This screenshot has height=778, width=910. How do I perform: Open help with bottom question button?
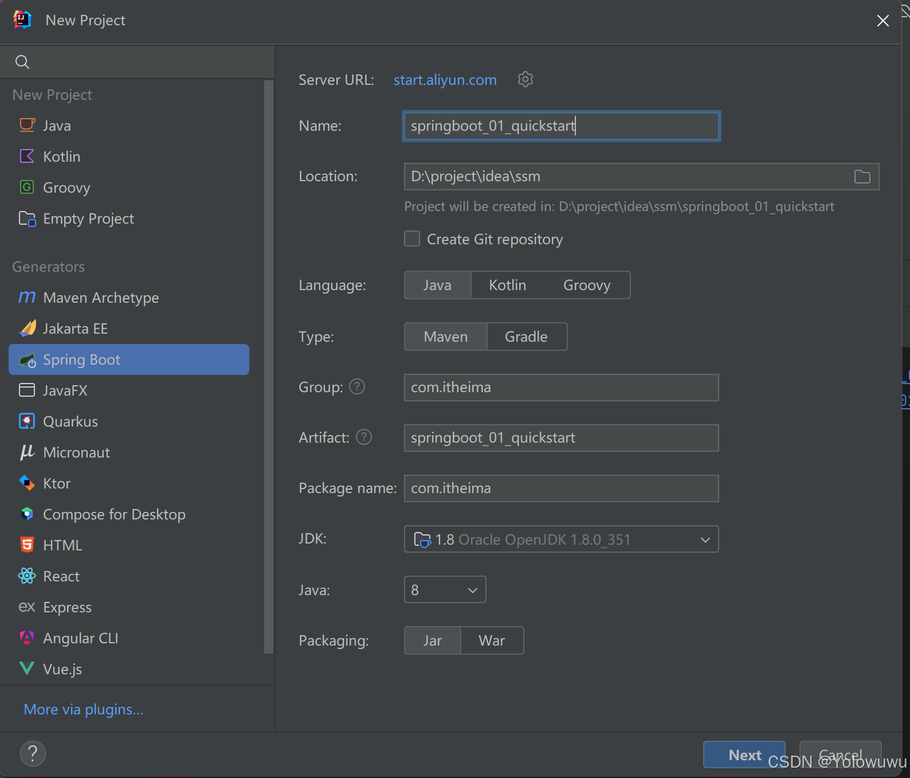point(33,753)
